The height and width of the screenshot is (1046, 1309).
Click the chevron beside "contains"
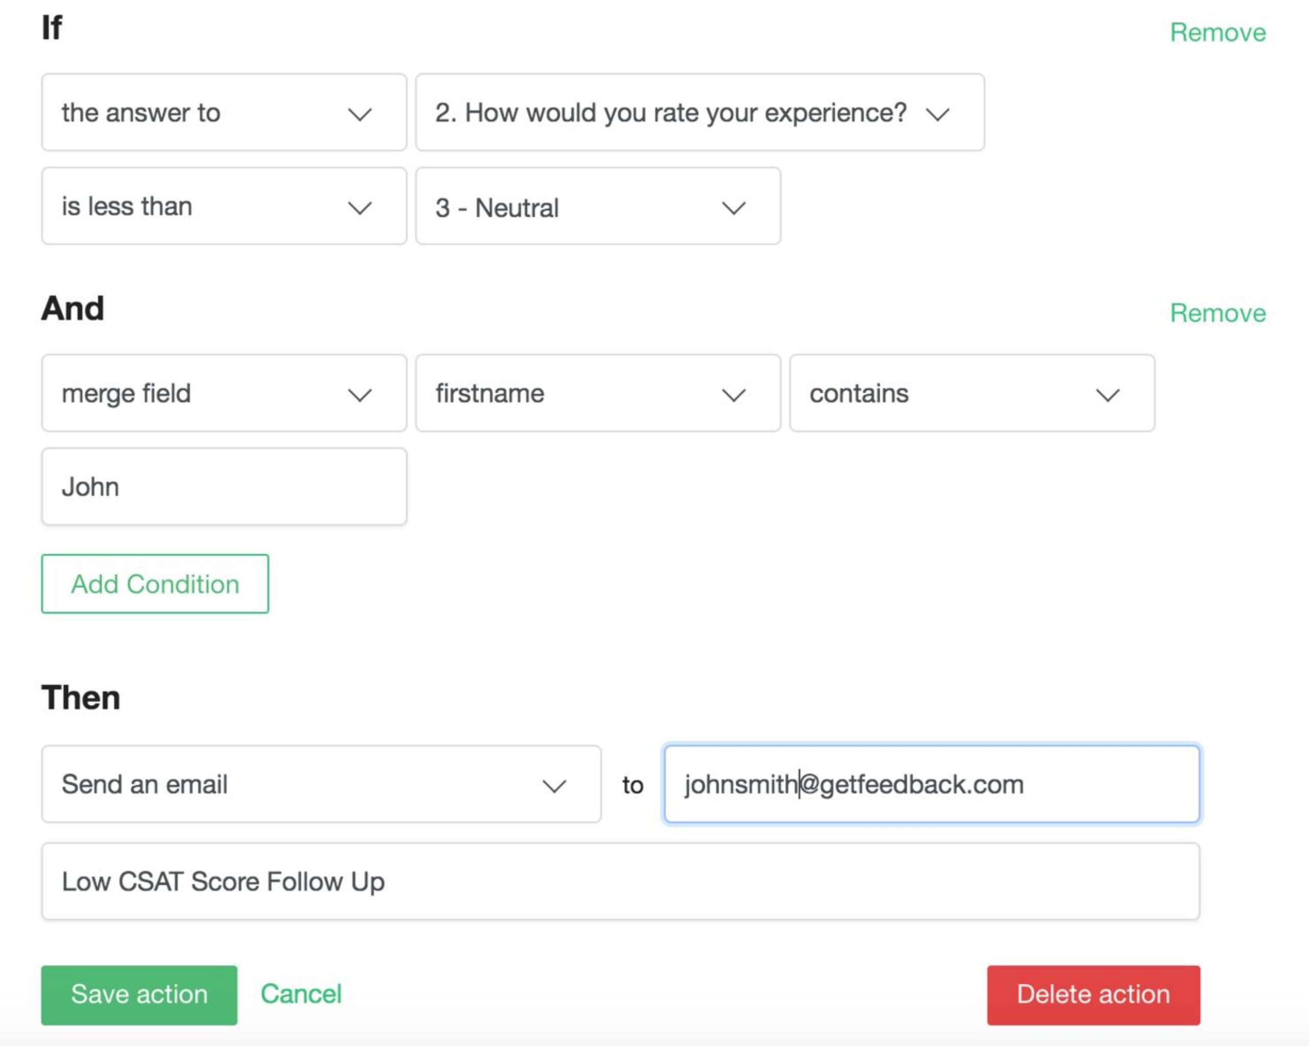pyautogui.click(x=1107, y=394)
